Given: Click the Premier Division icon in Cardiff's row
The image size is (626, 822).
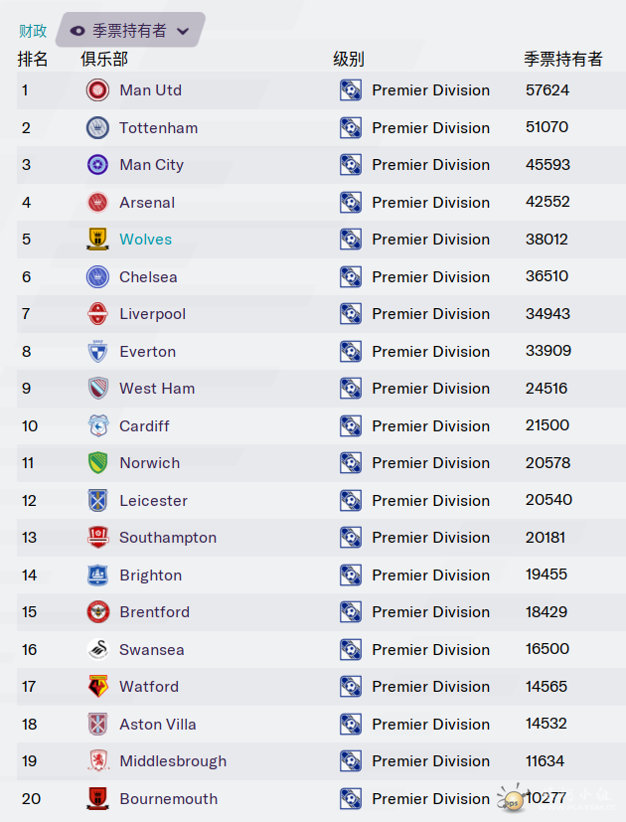Looking at the screenshot, I should [x=351, y=426].
